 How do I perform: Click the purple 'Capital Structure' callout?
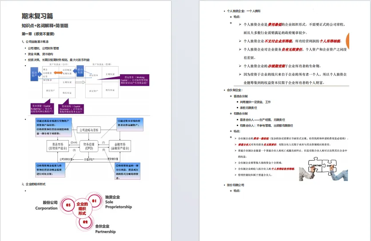71,109
